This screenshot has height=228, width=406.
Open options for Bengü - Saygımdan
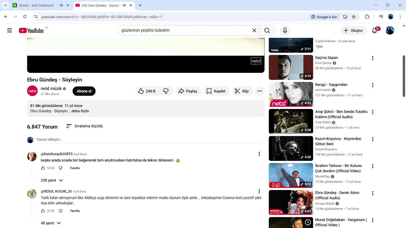point(373,85)
